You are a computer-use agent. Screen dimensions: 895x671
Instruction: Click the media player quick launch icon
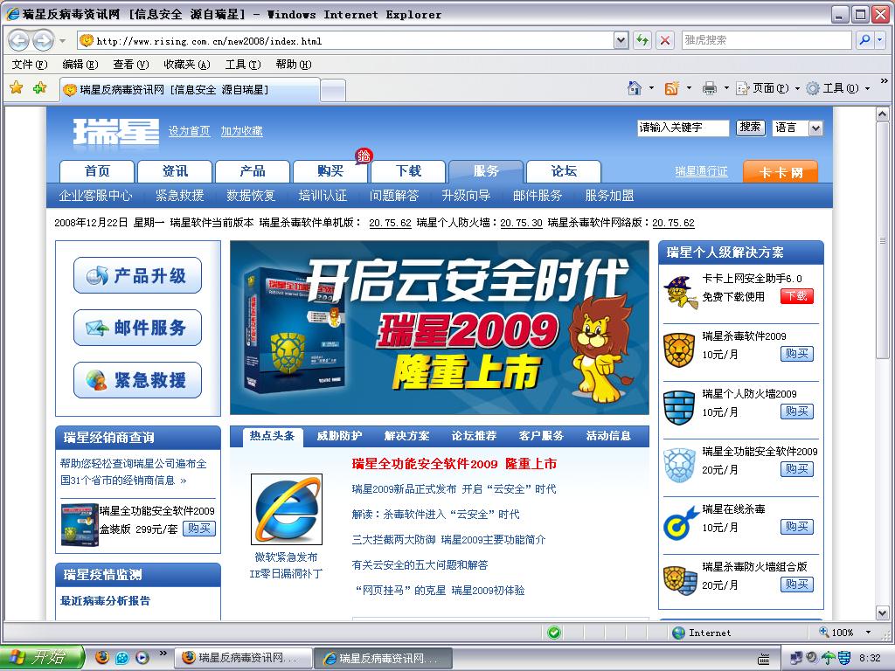click(142, 657)
